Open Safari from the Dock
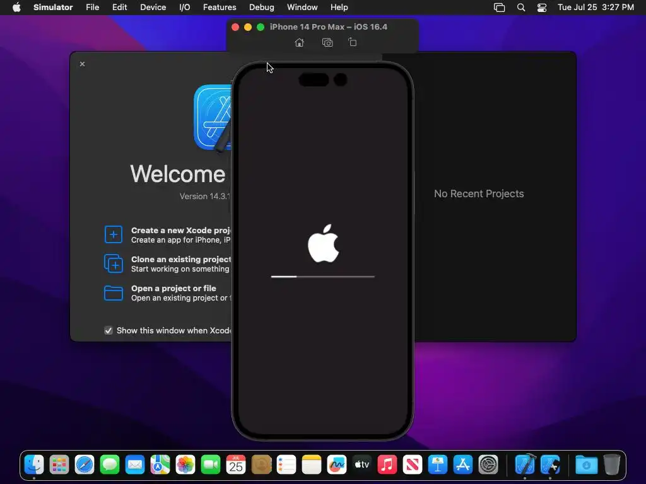Viewport: 646px width, 484px height. tap(85, 464)
